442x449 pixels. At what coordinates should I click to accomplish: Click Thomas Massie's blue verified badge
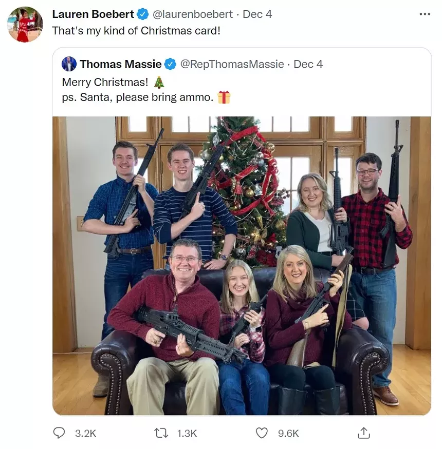coord(170,64)
